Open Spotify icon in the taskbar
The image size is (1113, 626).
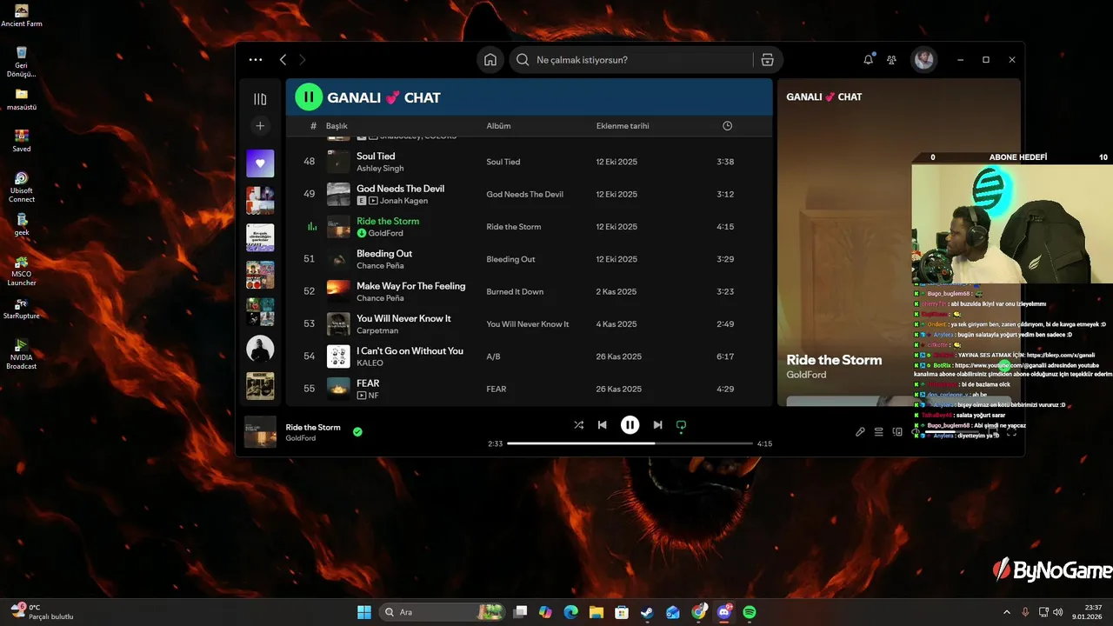[750, 612]
